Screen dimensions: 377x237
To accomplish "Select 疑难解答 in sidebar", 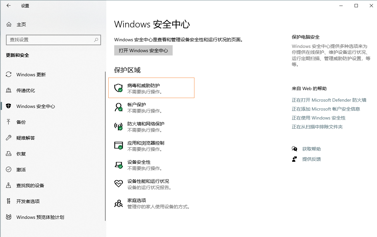I will click(x=25, y=138).
